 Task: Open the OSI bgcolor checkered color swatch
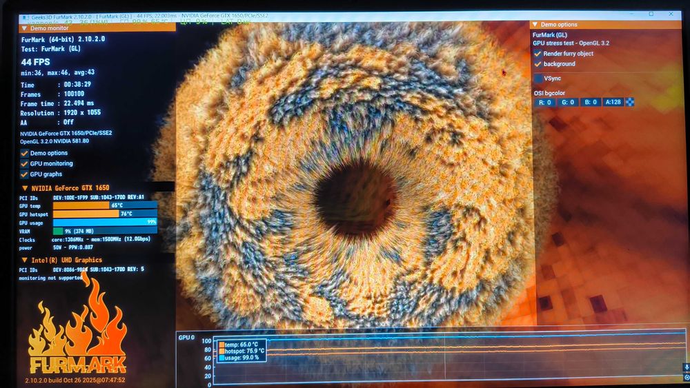point(630,102)
